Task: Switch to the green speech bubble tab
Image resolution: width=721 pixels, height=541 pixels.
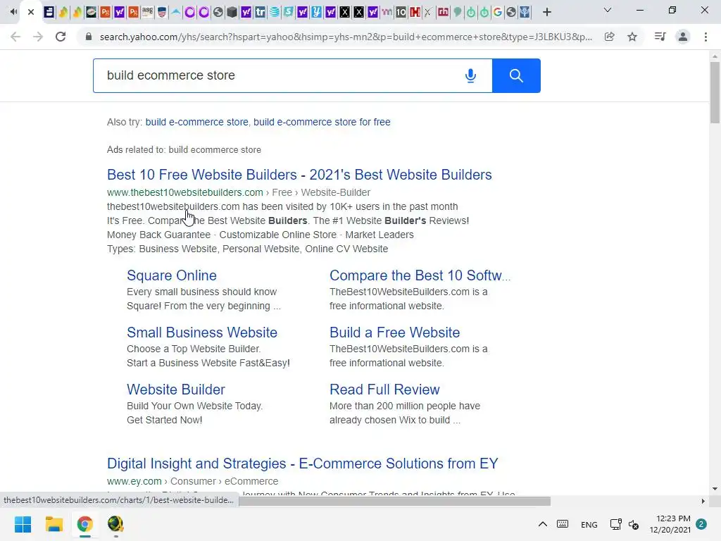Action: click(456, 12)
